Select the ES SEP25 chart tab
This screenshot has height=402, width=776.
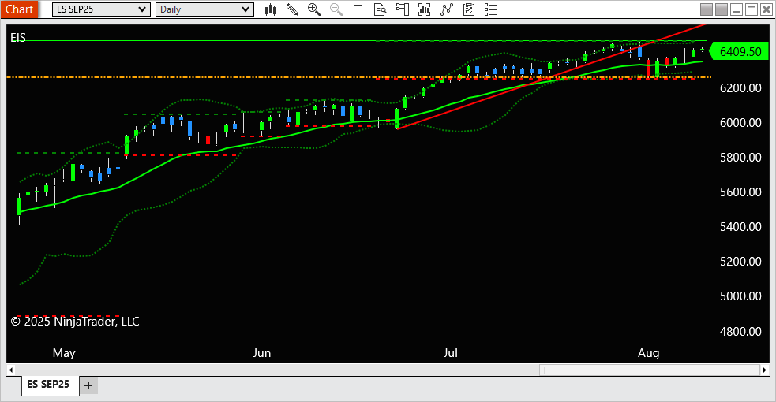[48, 384]
